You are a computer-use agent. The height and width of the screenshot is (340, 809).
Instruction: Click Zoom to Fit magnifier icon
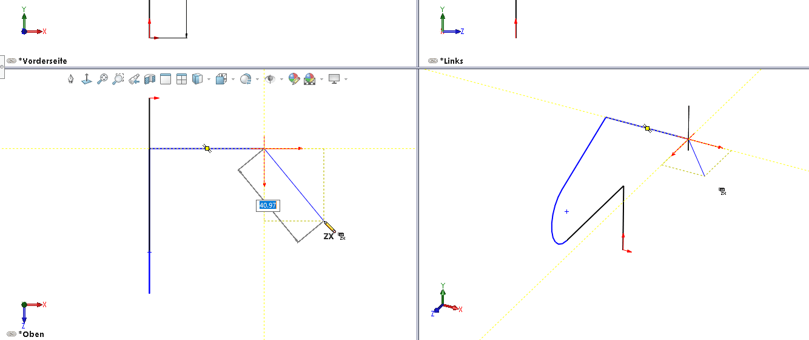tap(102, 79)
